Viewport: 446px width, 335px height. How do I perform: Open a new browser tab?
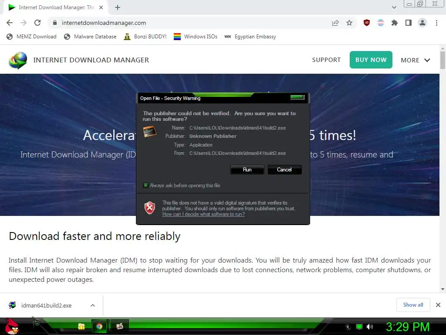[118, 7]
